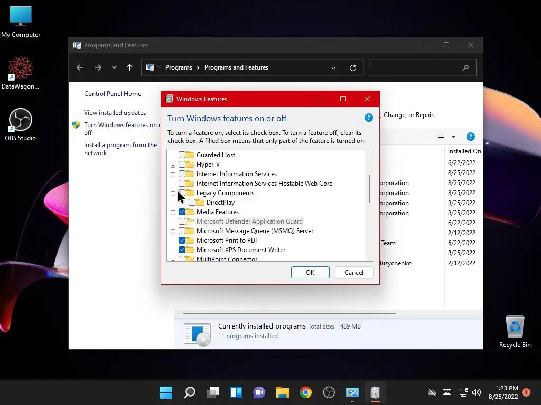Click the view options list icon
541x405 pixels.
coord(441,137)
